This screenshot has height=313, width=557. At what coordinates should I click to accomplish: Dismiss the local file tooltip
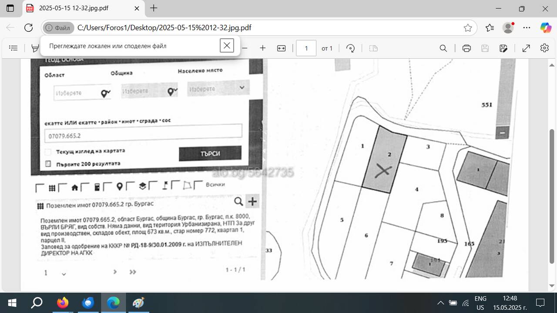coord(227,45)
